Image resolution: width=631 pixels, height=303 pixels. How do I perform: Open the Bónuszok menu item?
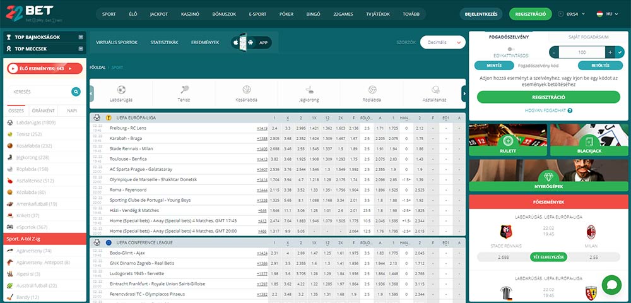(224, 14)
